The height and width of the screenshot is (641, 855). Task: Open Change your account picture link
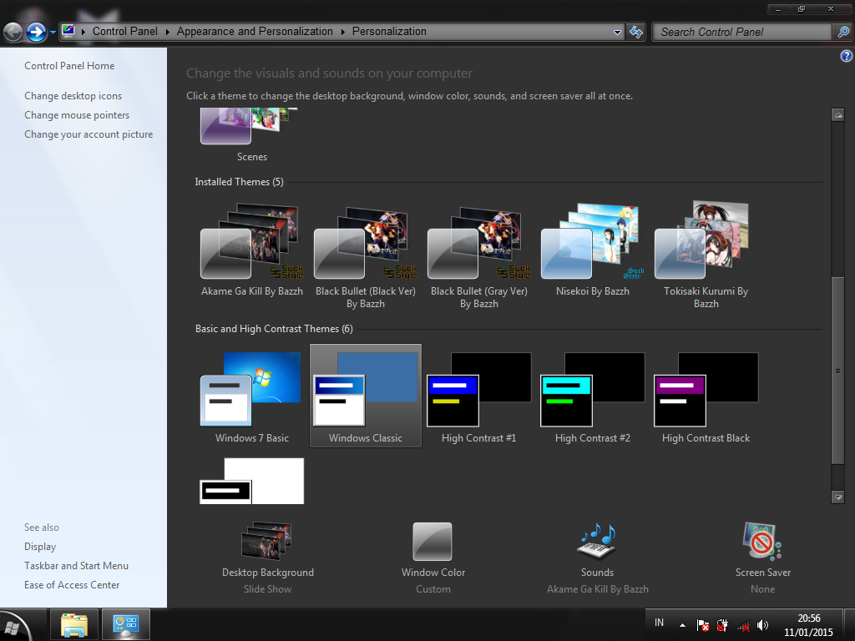point(89,134)
